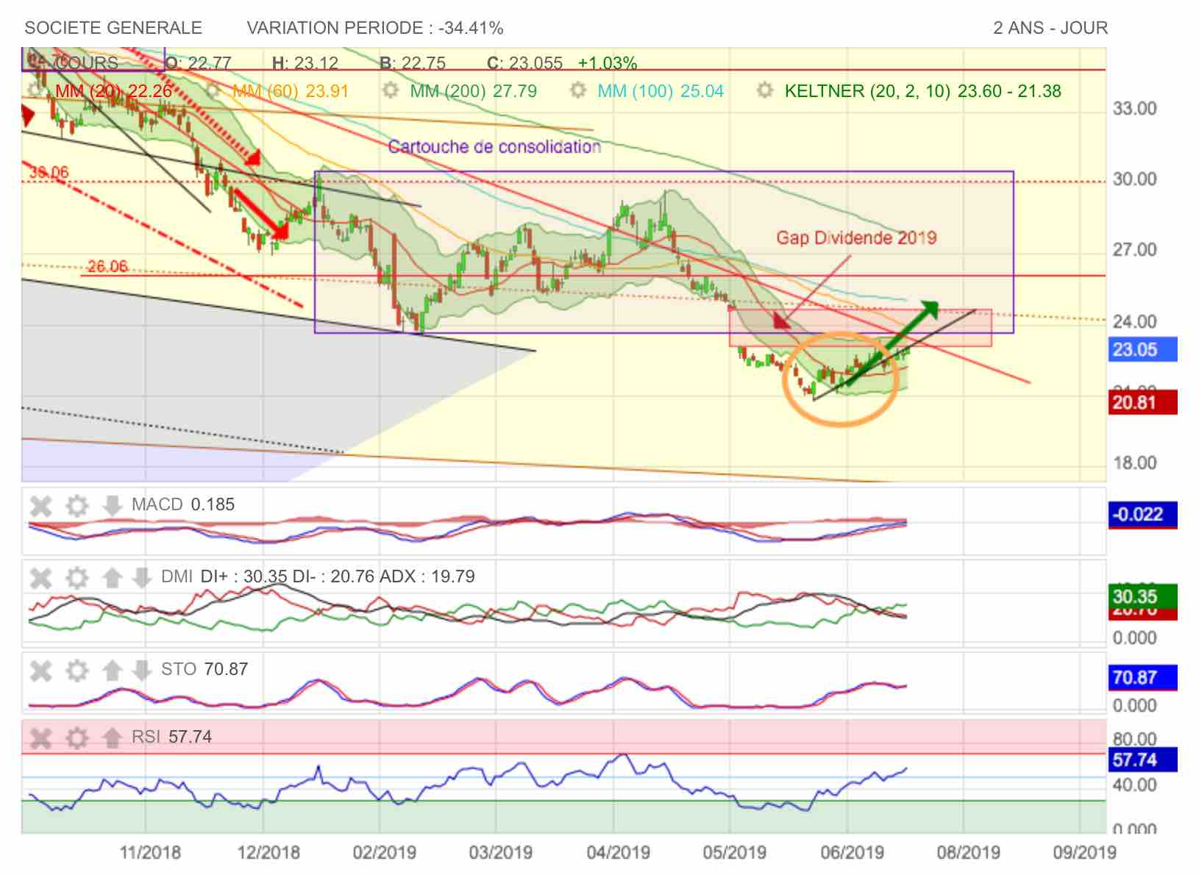Click the low price B: 22.75
The height and width of the screenshot is (875, 1199).
413,63
